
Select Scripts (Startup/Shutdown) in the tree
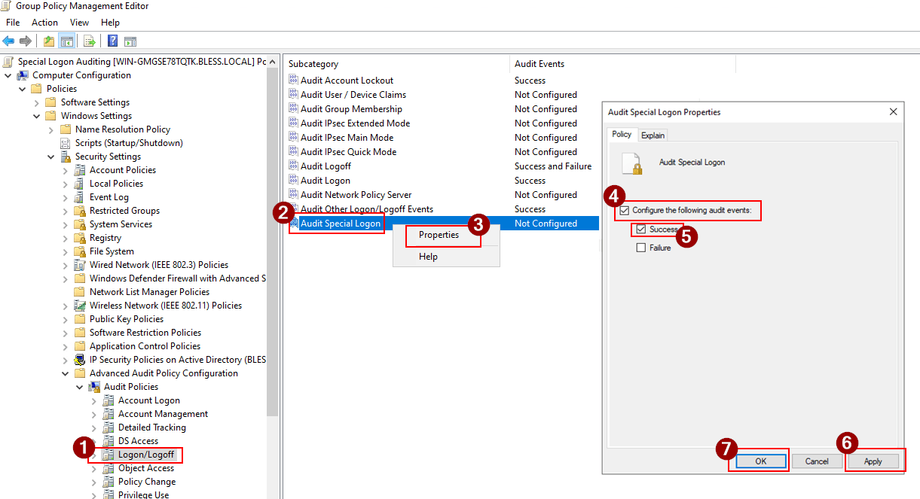pyautogui.click(x=129, y=143)
